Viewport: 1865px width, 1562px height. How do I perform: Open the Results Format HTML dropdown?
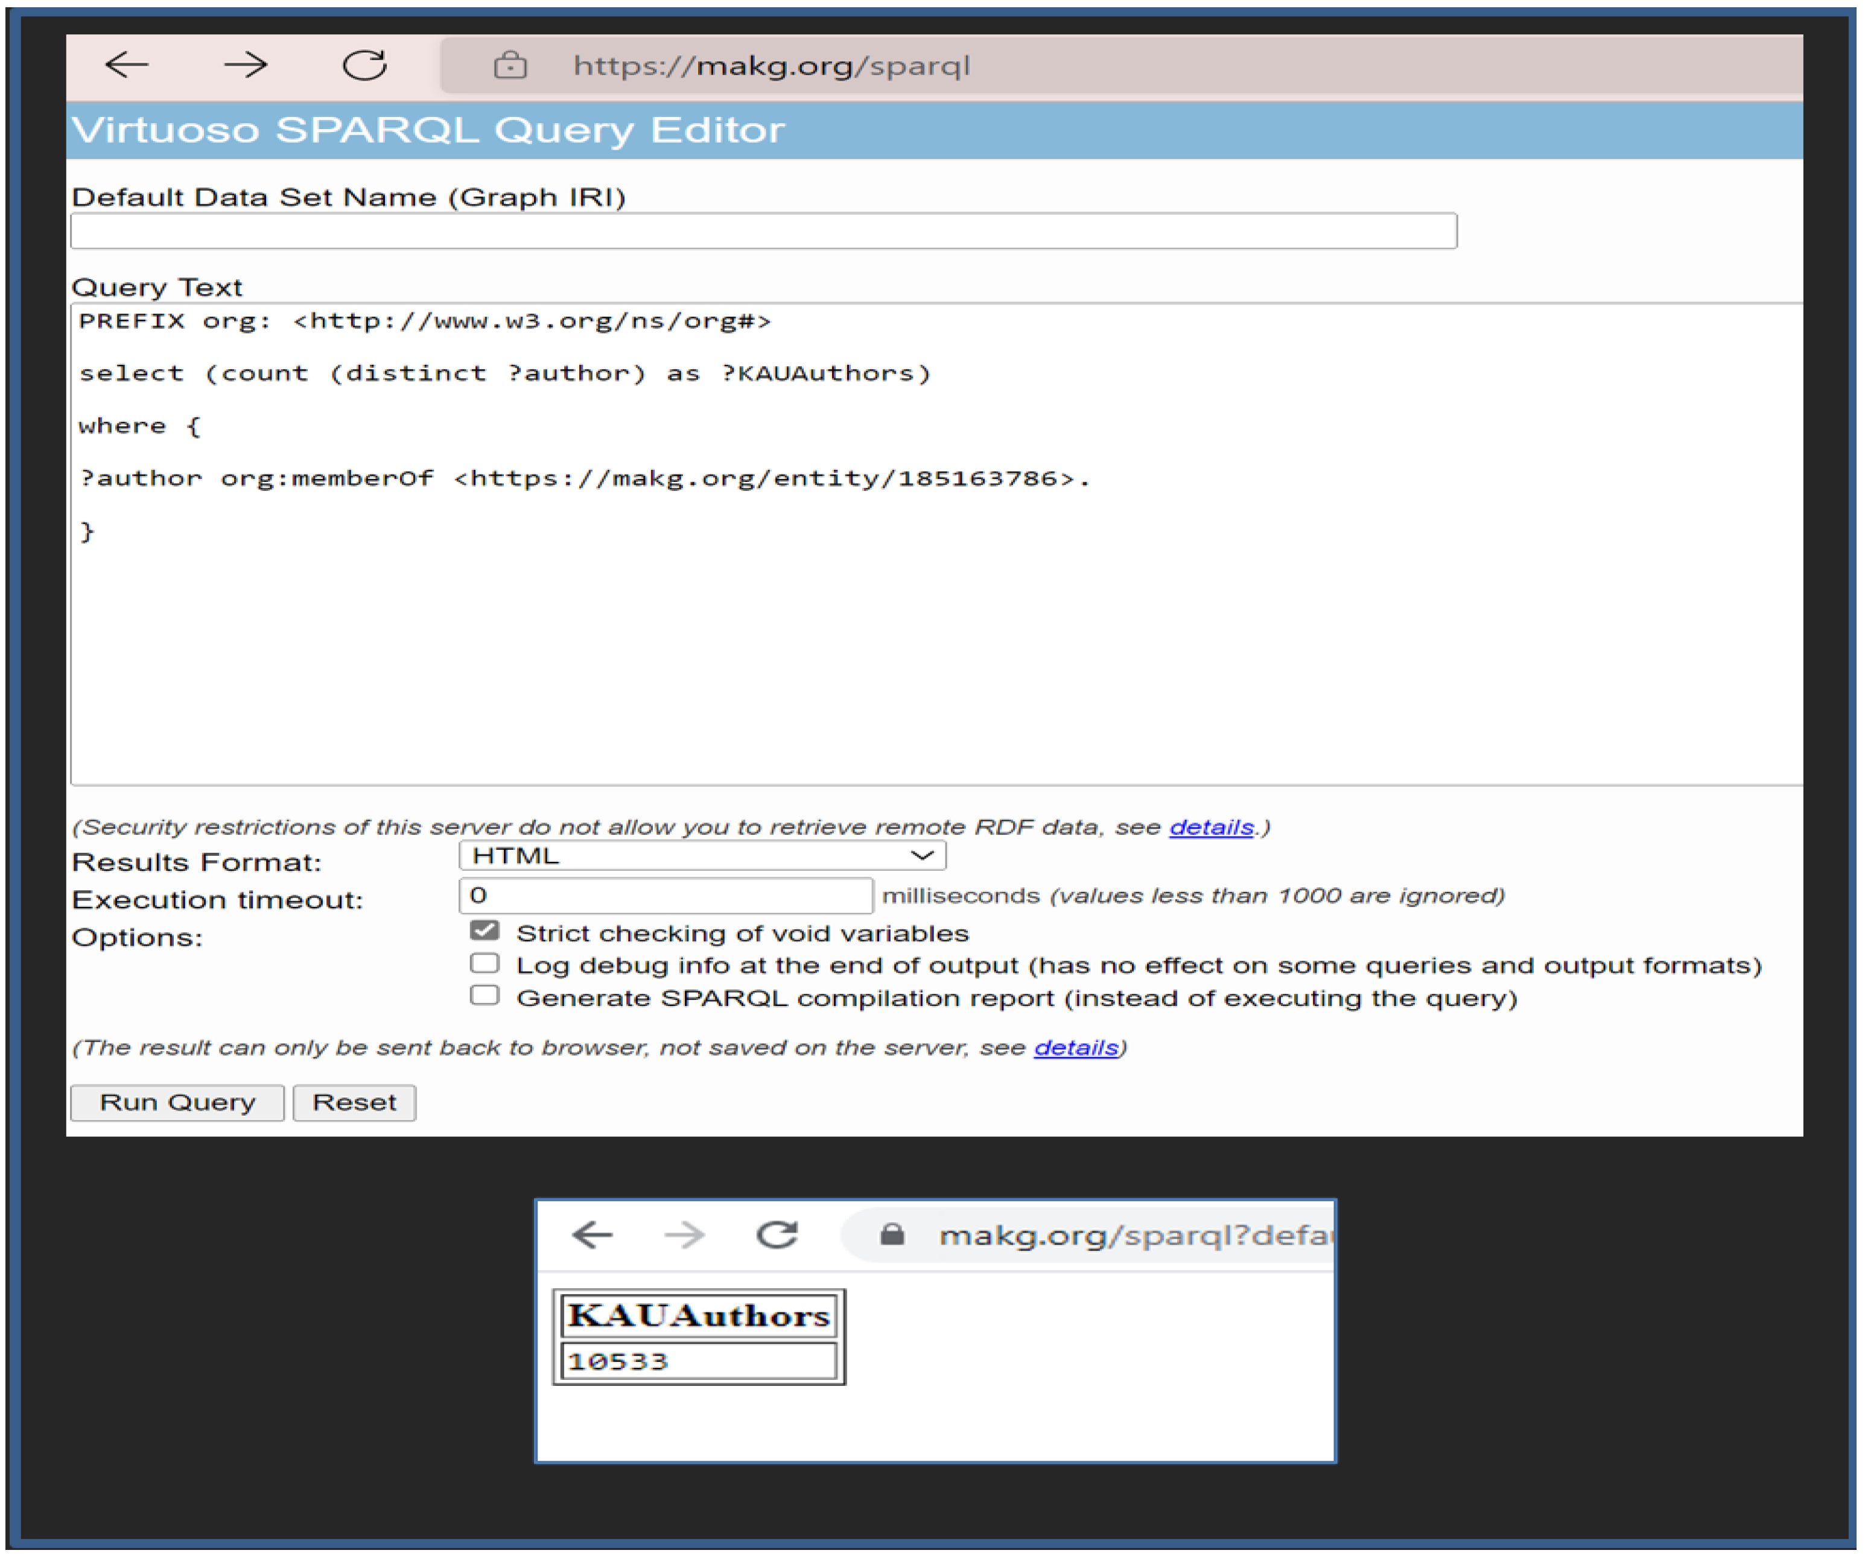(x=702, y=856)
